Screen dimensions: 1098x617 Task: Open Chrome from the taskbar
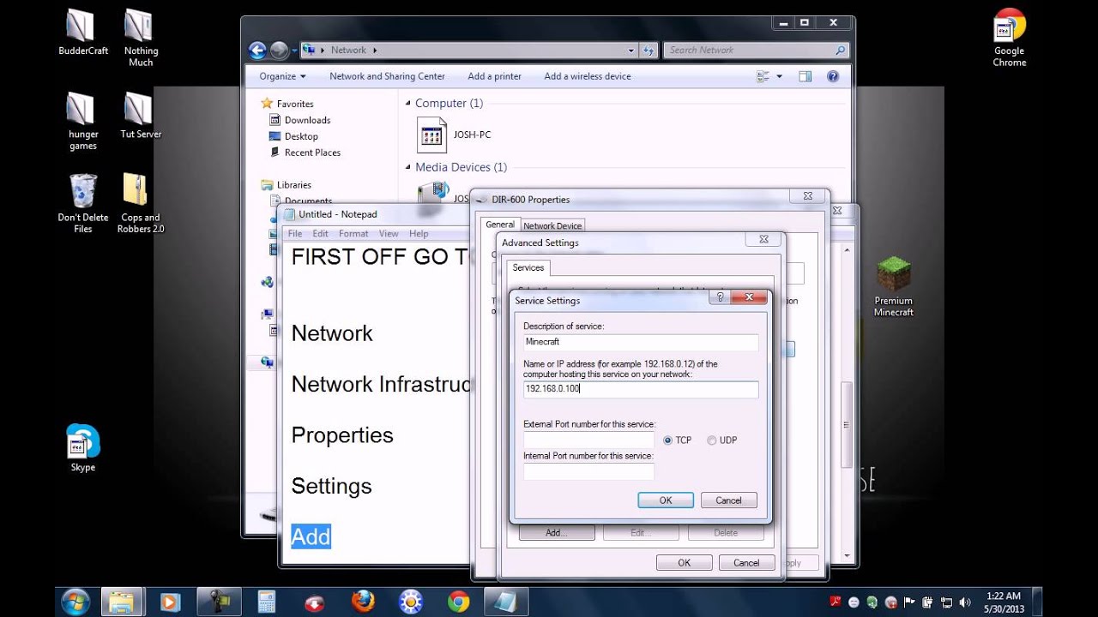pyautogui.click(x=458, y=602)
